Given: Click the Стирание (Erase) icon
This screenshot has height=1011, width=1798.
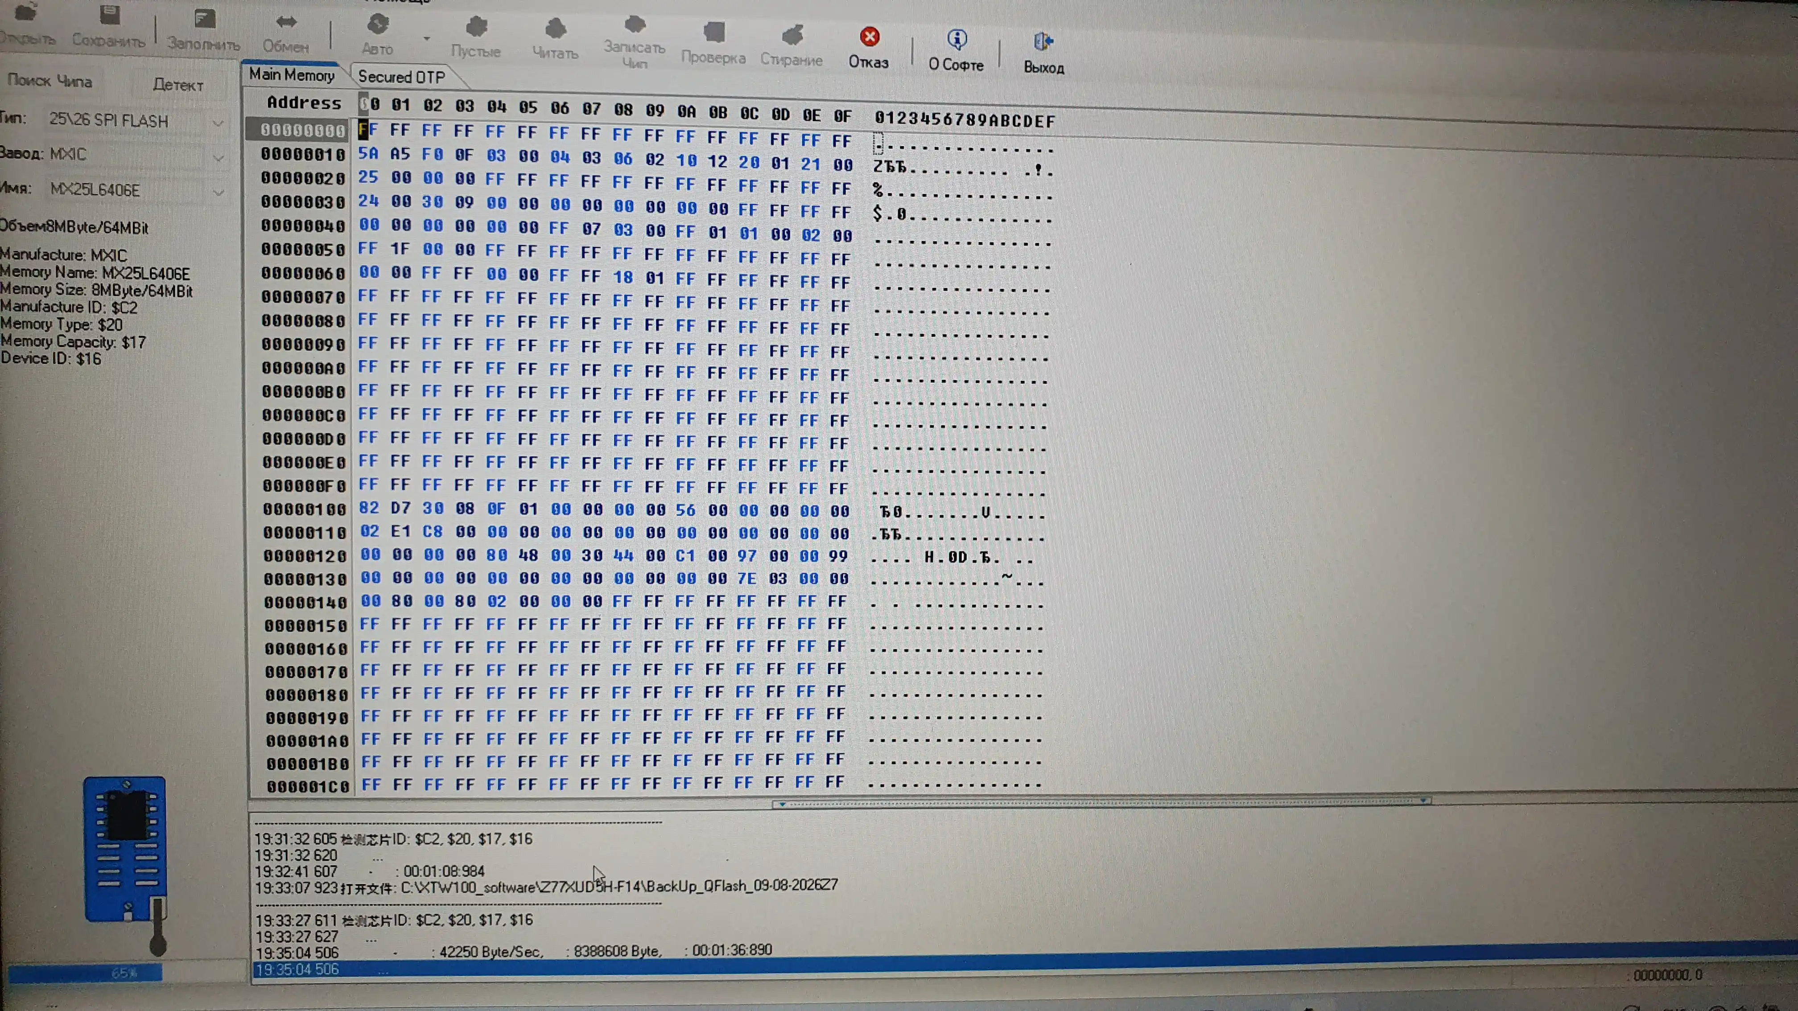Looking at the screenshot, I should point(792,35).
